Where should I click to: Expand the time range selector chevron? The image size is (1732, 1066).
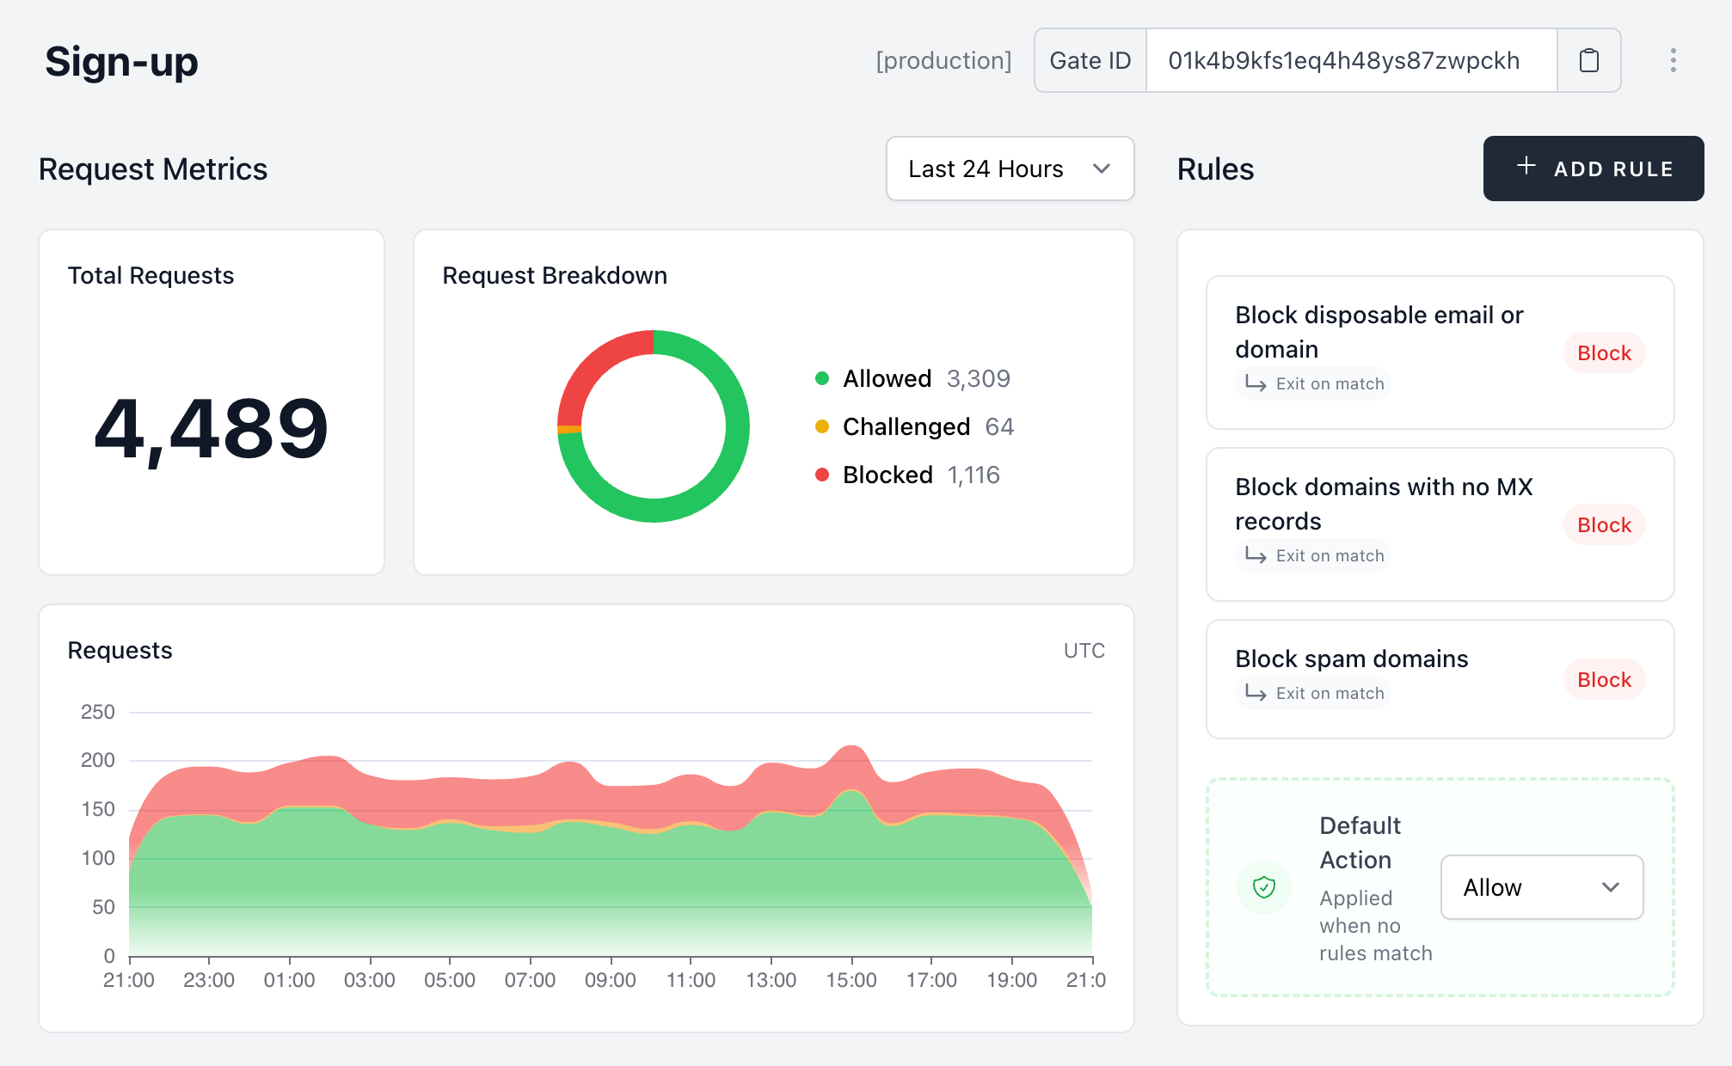pyautogui.click(x=1102, y=169)
